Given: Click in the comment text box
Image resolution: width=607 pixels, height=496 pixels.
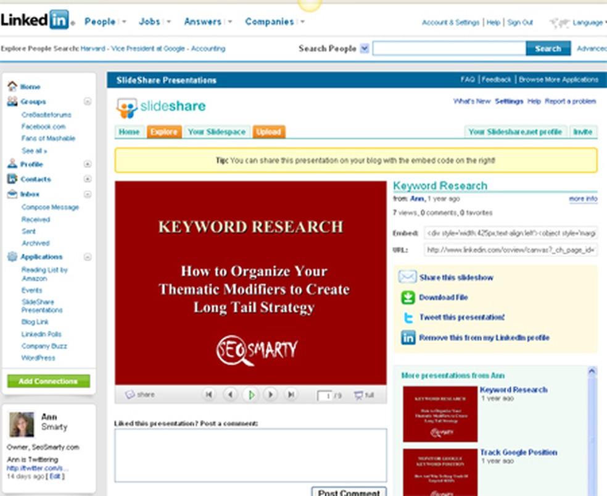Looking at the screenshot, I should click(x=250, y=455).
